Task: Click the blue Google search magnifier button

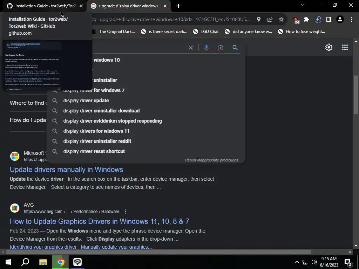Action: point(235,48)
